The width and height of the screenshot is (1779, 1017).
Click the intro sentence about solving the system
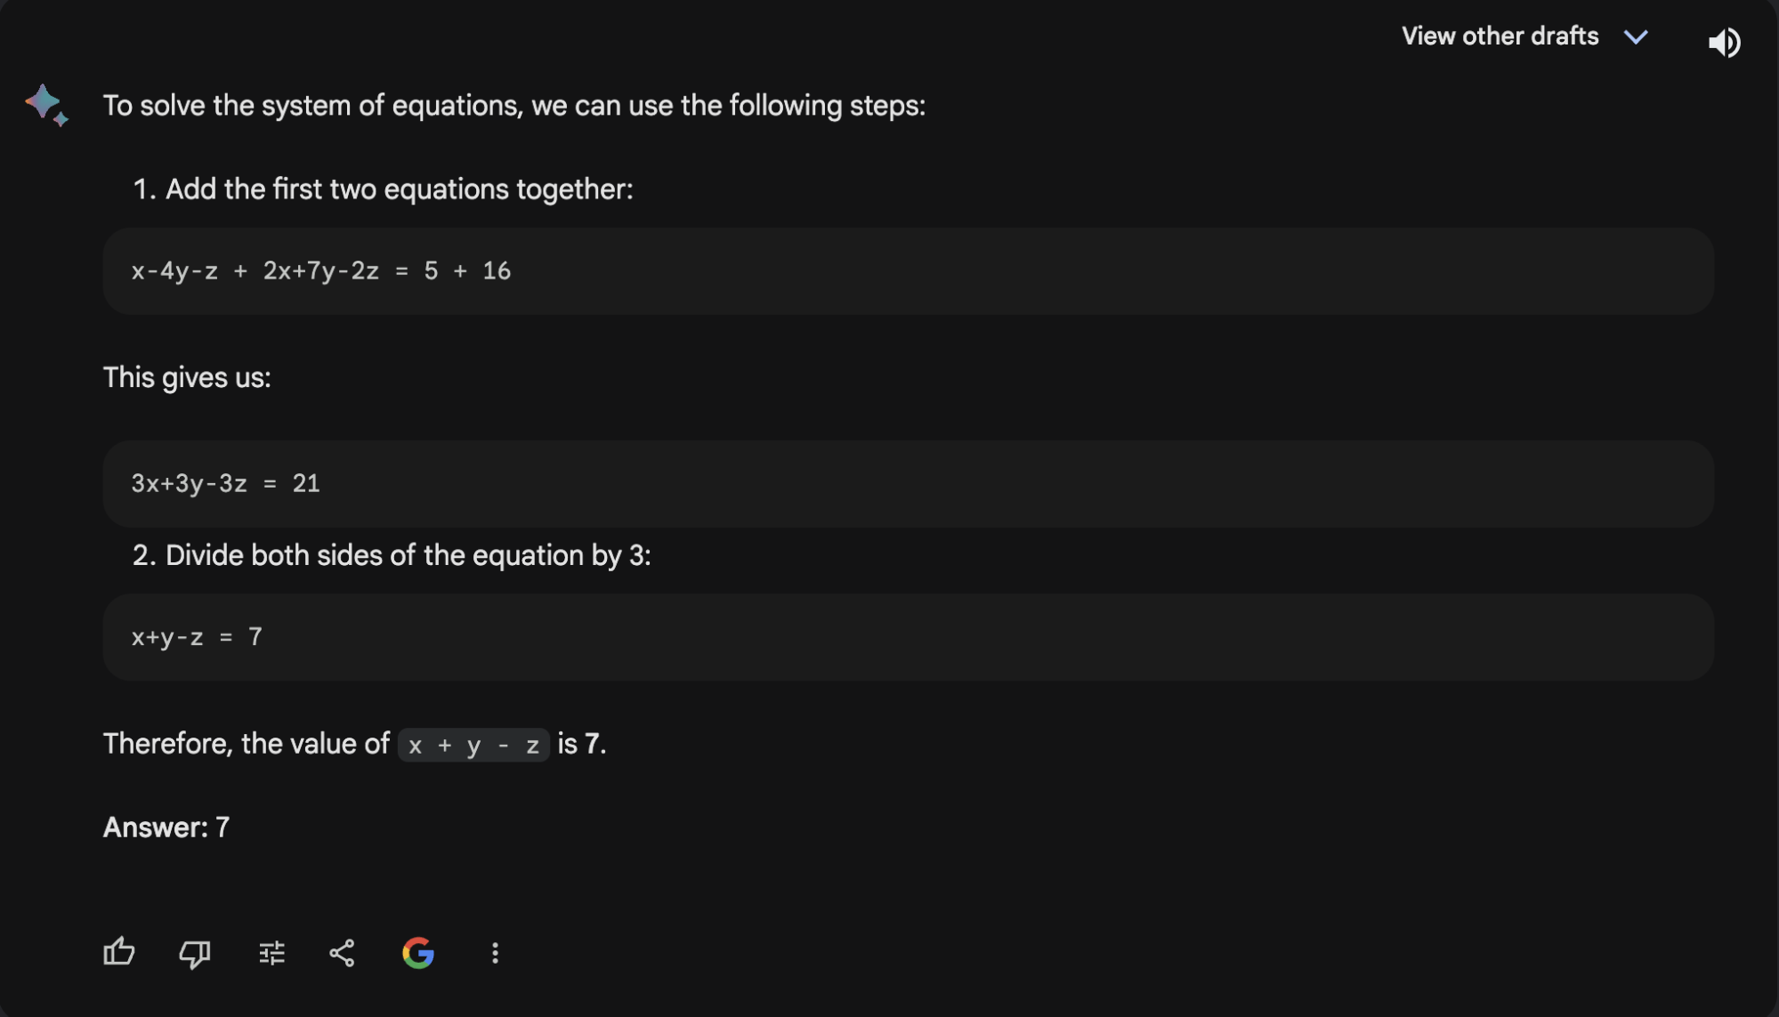(x=514, y=106)
